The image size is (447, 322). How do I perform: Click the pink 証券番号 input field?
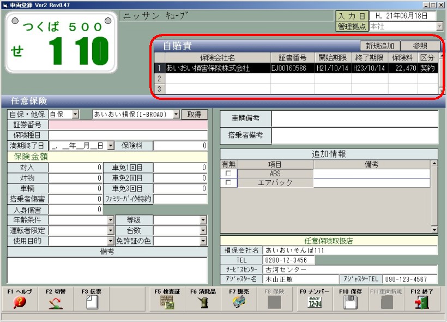pyautogui.click(x=128, y=125)
